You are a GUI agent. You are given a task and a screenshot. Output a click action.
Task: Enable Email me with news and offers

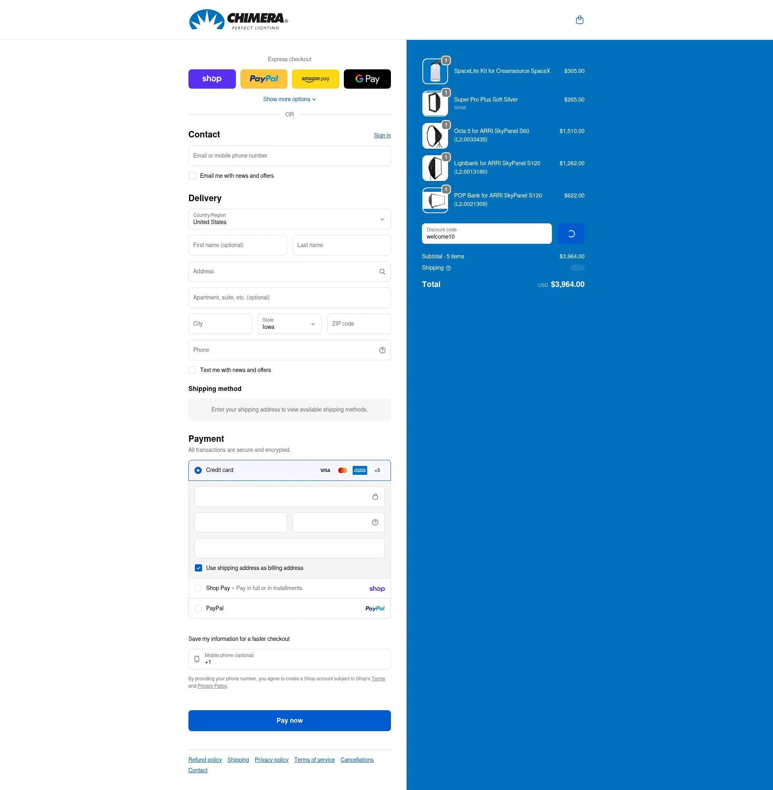coord(192,176)
